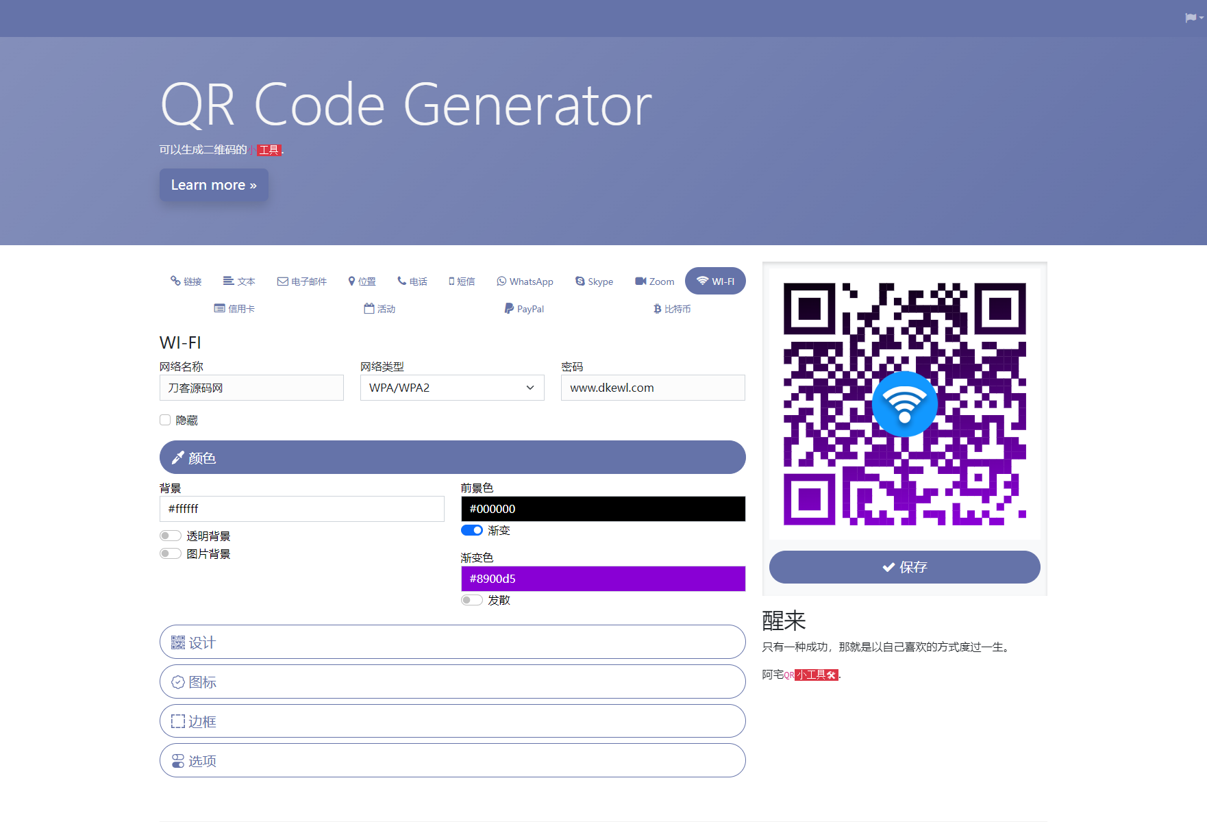Open the 网络类型 dropdown showing WPA/WPA2
The width and height of the screenshot is (1207, 826).
(x=451, y=388)
